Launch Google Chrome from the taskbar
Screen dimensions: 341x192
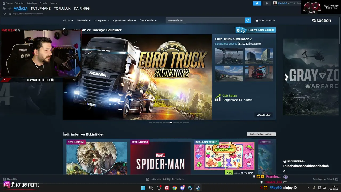click(174, 188)
